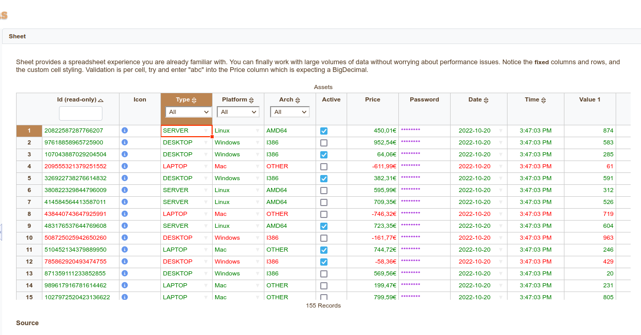Click the info icon on row 1

coord(124,130)
